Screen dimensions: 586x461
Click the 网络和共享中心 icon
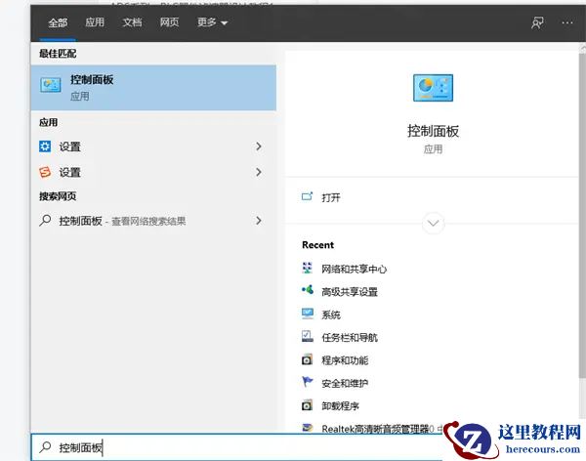308,268
